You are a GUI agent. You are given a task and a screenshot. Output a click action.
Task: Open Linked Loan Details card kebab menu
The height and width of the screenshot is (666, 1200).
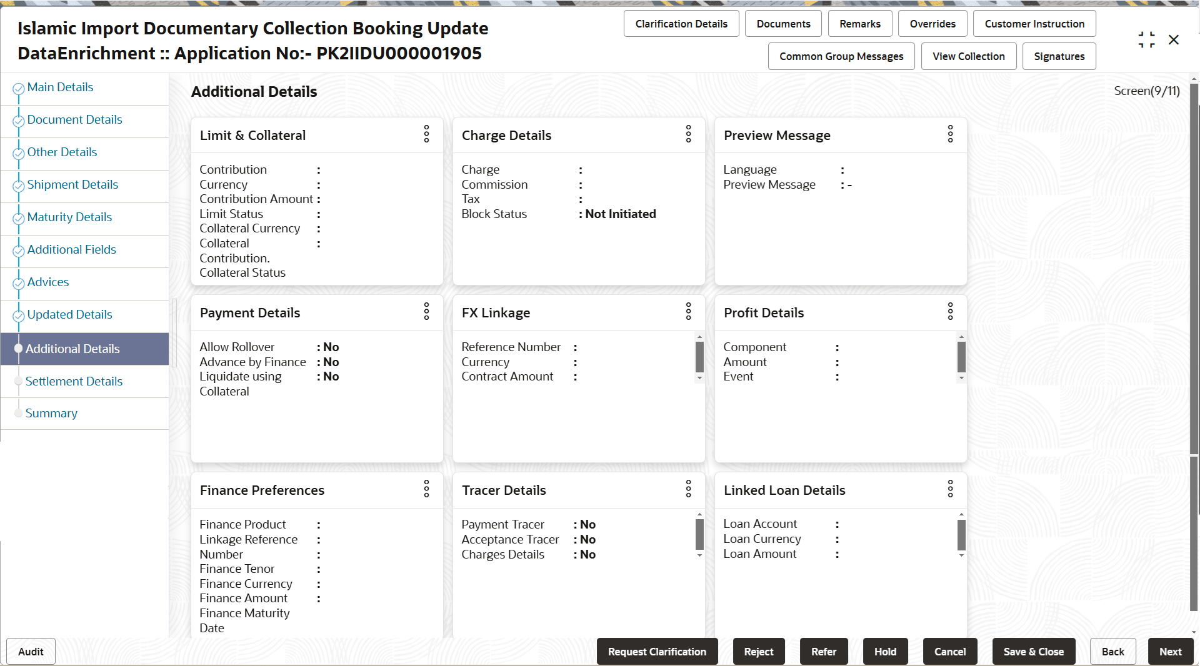(x=951, y=489)
